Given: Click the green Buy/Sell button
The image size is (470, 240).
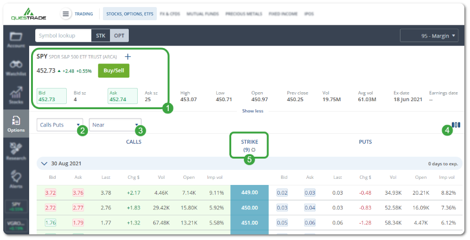Looking at the screenshot, I should click(113, 71).
